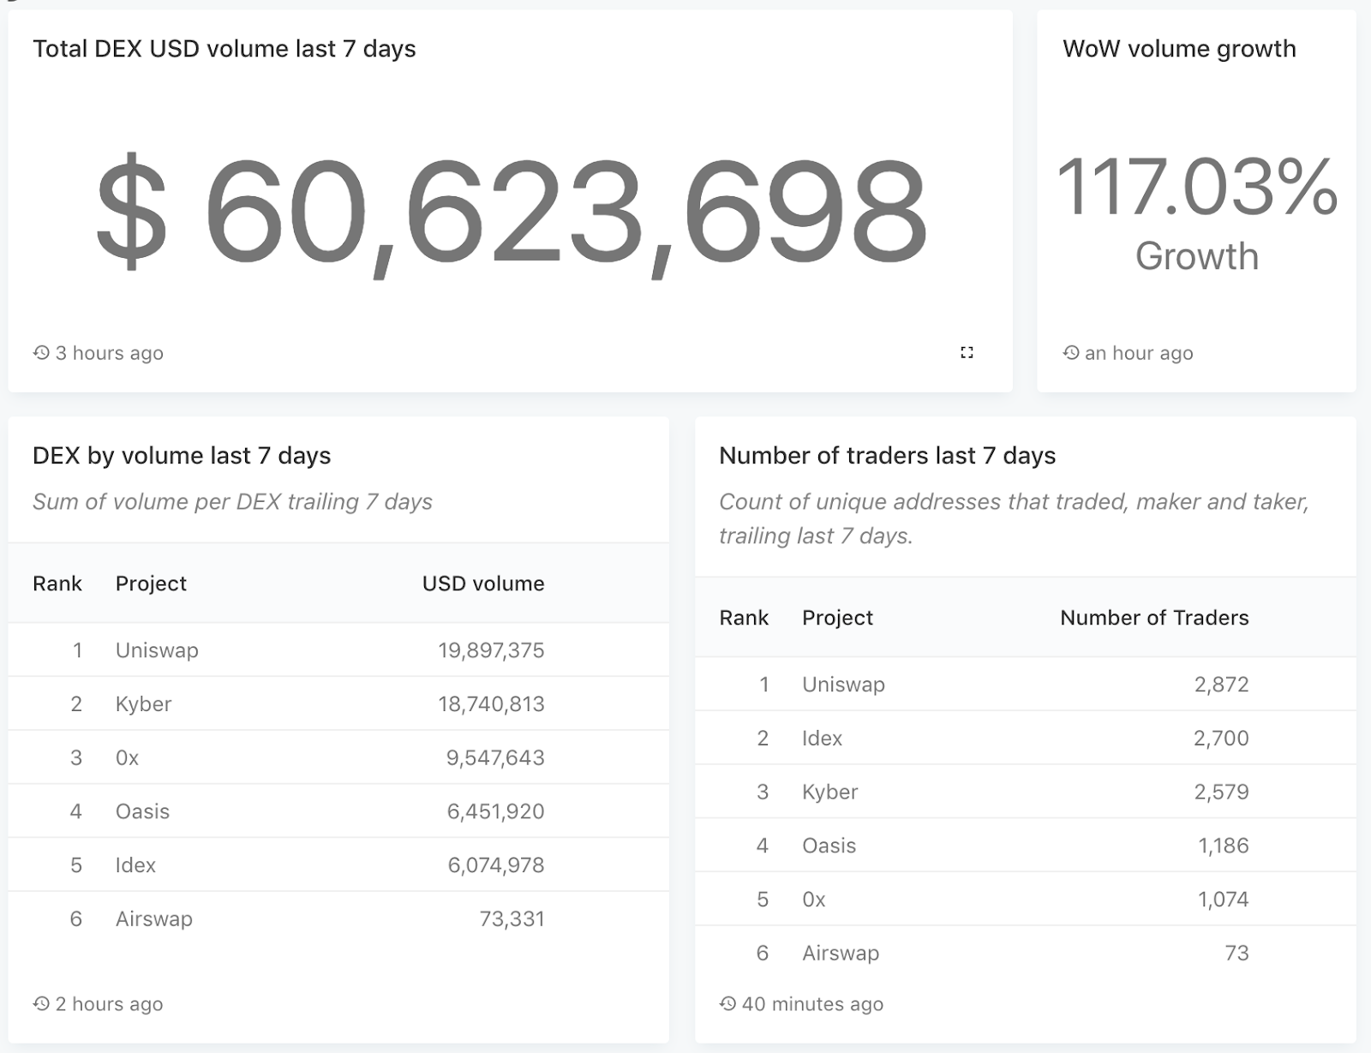Click the clock icon beside 'an hour ago'
The image size is (1371, 1053).
pos(1071,352)
